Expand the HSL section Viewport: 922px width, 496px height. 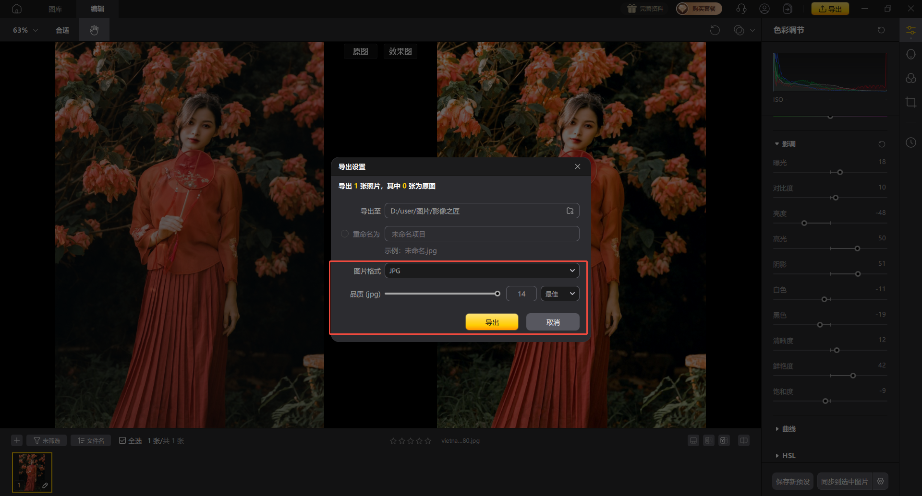click(788, 456)
